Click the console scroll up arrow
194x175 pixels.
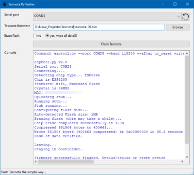(187, 53)
